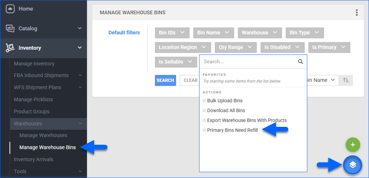The image size is (369, 178).
Task: Star the Bulk Upload Bins action
Action: [204, 101]
